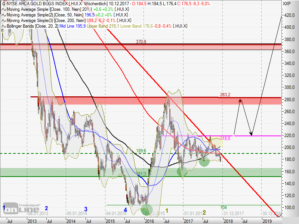Click the green circle marker near wave label 2
299x224 pixels.
coord(204,161)
